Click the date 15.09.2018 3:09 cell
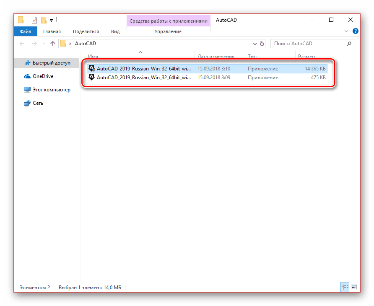Screen dimensions: 374x306 214,78
